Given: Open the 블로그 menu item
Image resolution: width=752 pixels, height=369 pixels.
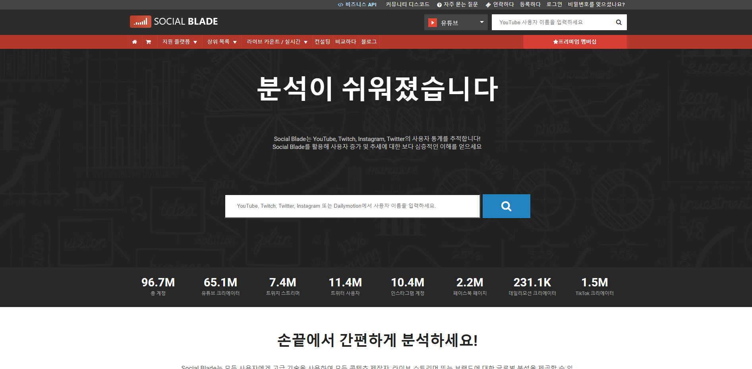Looking at the screenshot, I should (369, 42).
